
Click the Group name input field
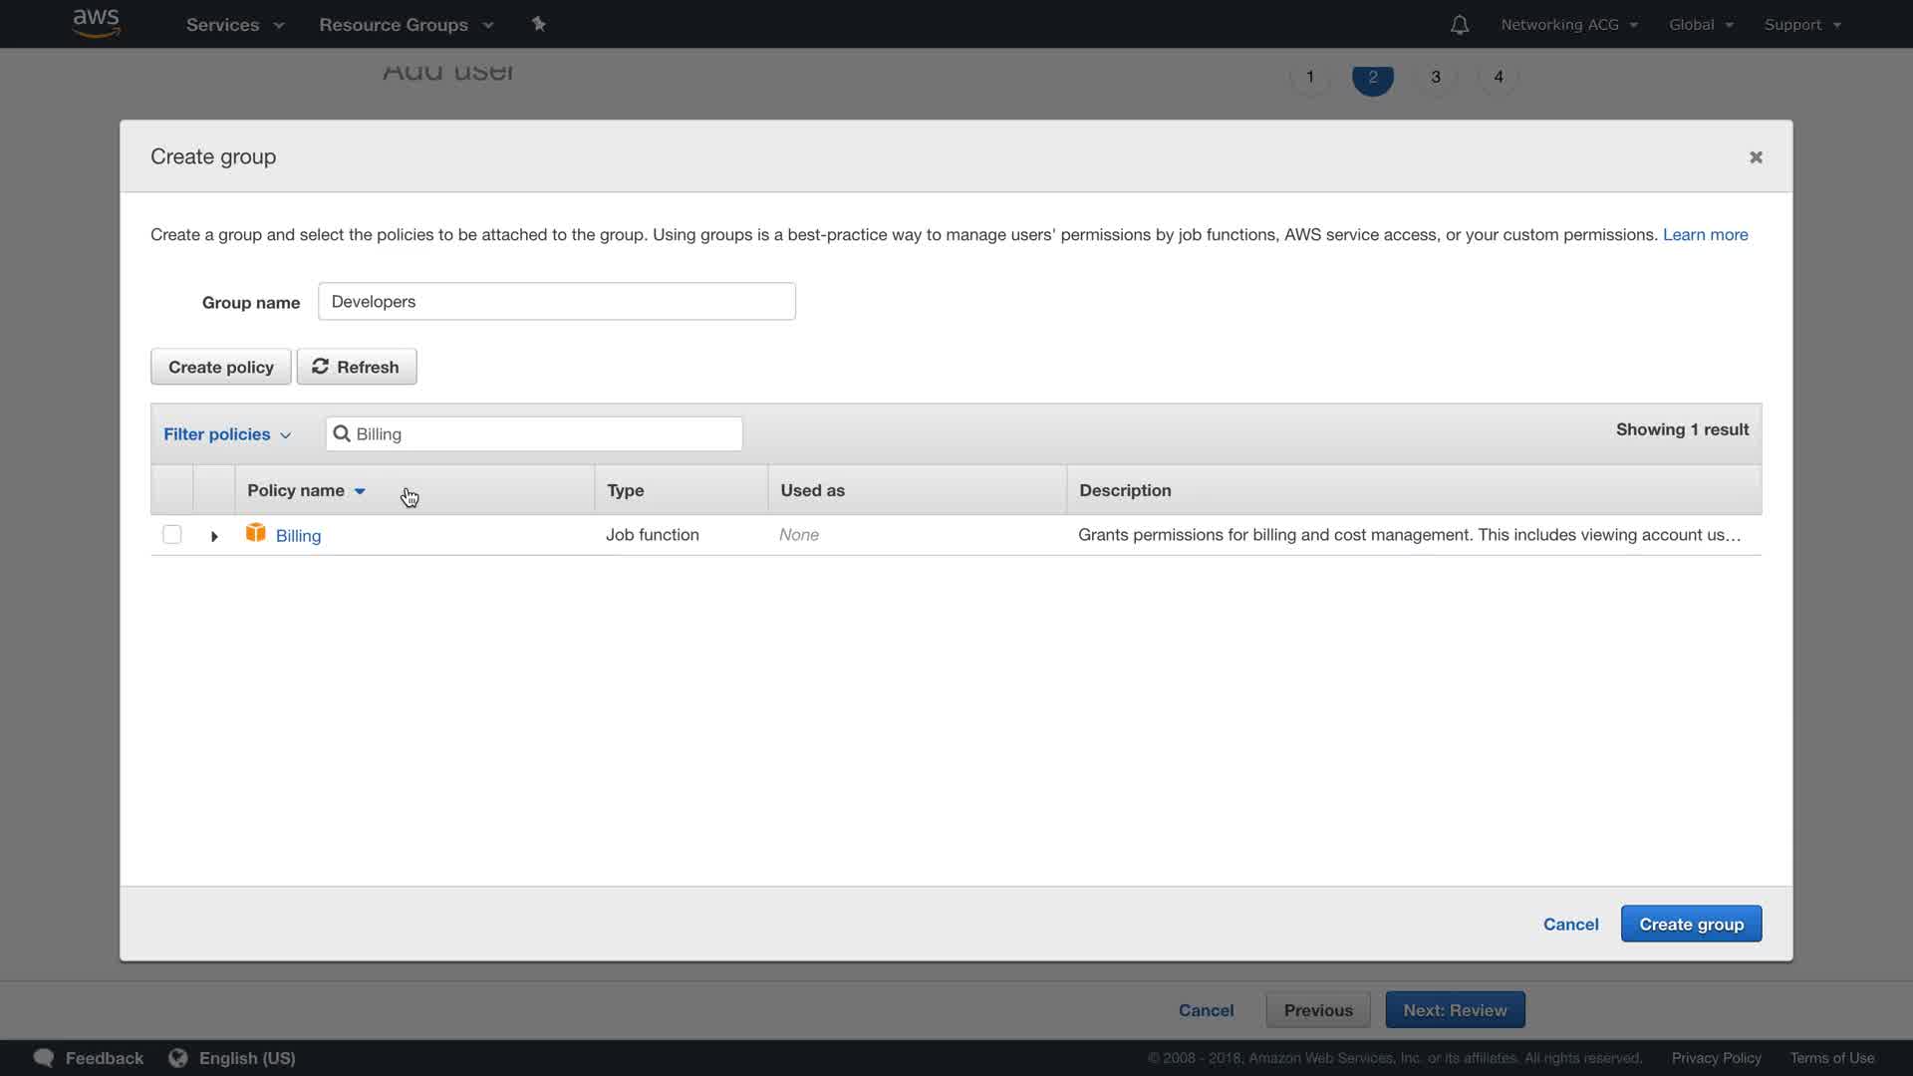coord(556,302)
